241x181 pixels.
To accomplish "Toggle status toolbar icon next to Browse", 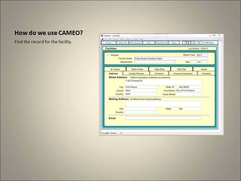I will [109, 133].
